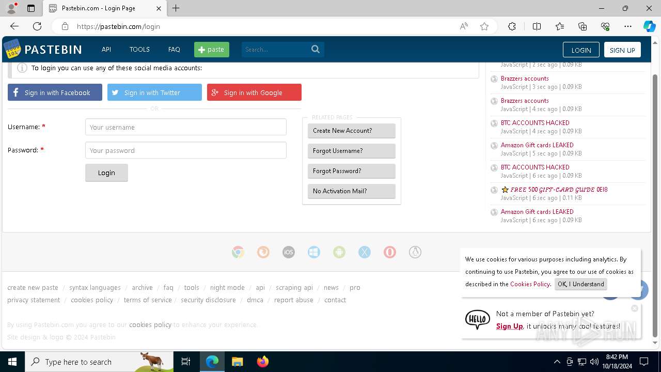Image resolution: width=661 pixels, height=372 pixels.
Task: Open the Edge Settings and more menu
Action: pos(628,26)
